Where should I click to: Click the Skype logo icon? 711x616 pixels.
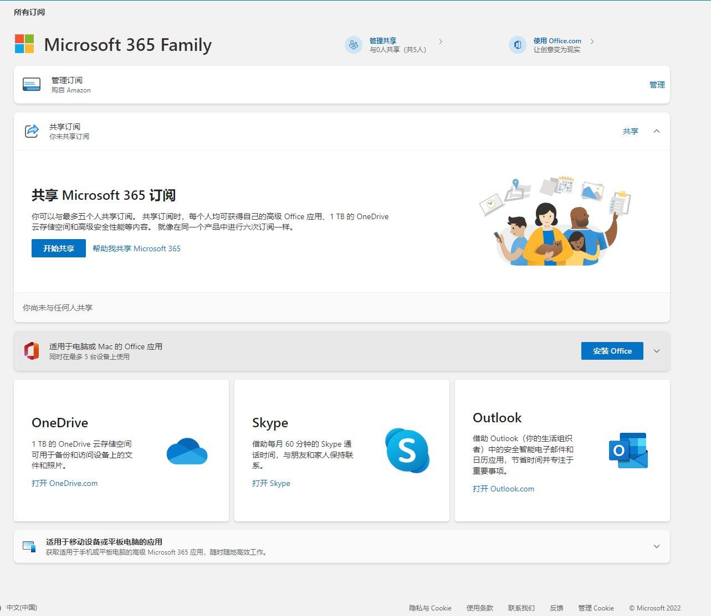[407, 451]
